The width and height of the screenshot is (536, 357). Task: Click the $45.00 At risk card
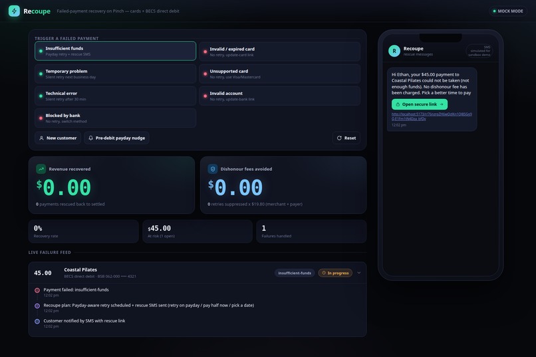198,231
